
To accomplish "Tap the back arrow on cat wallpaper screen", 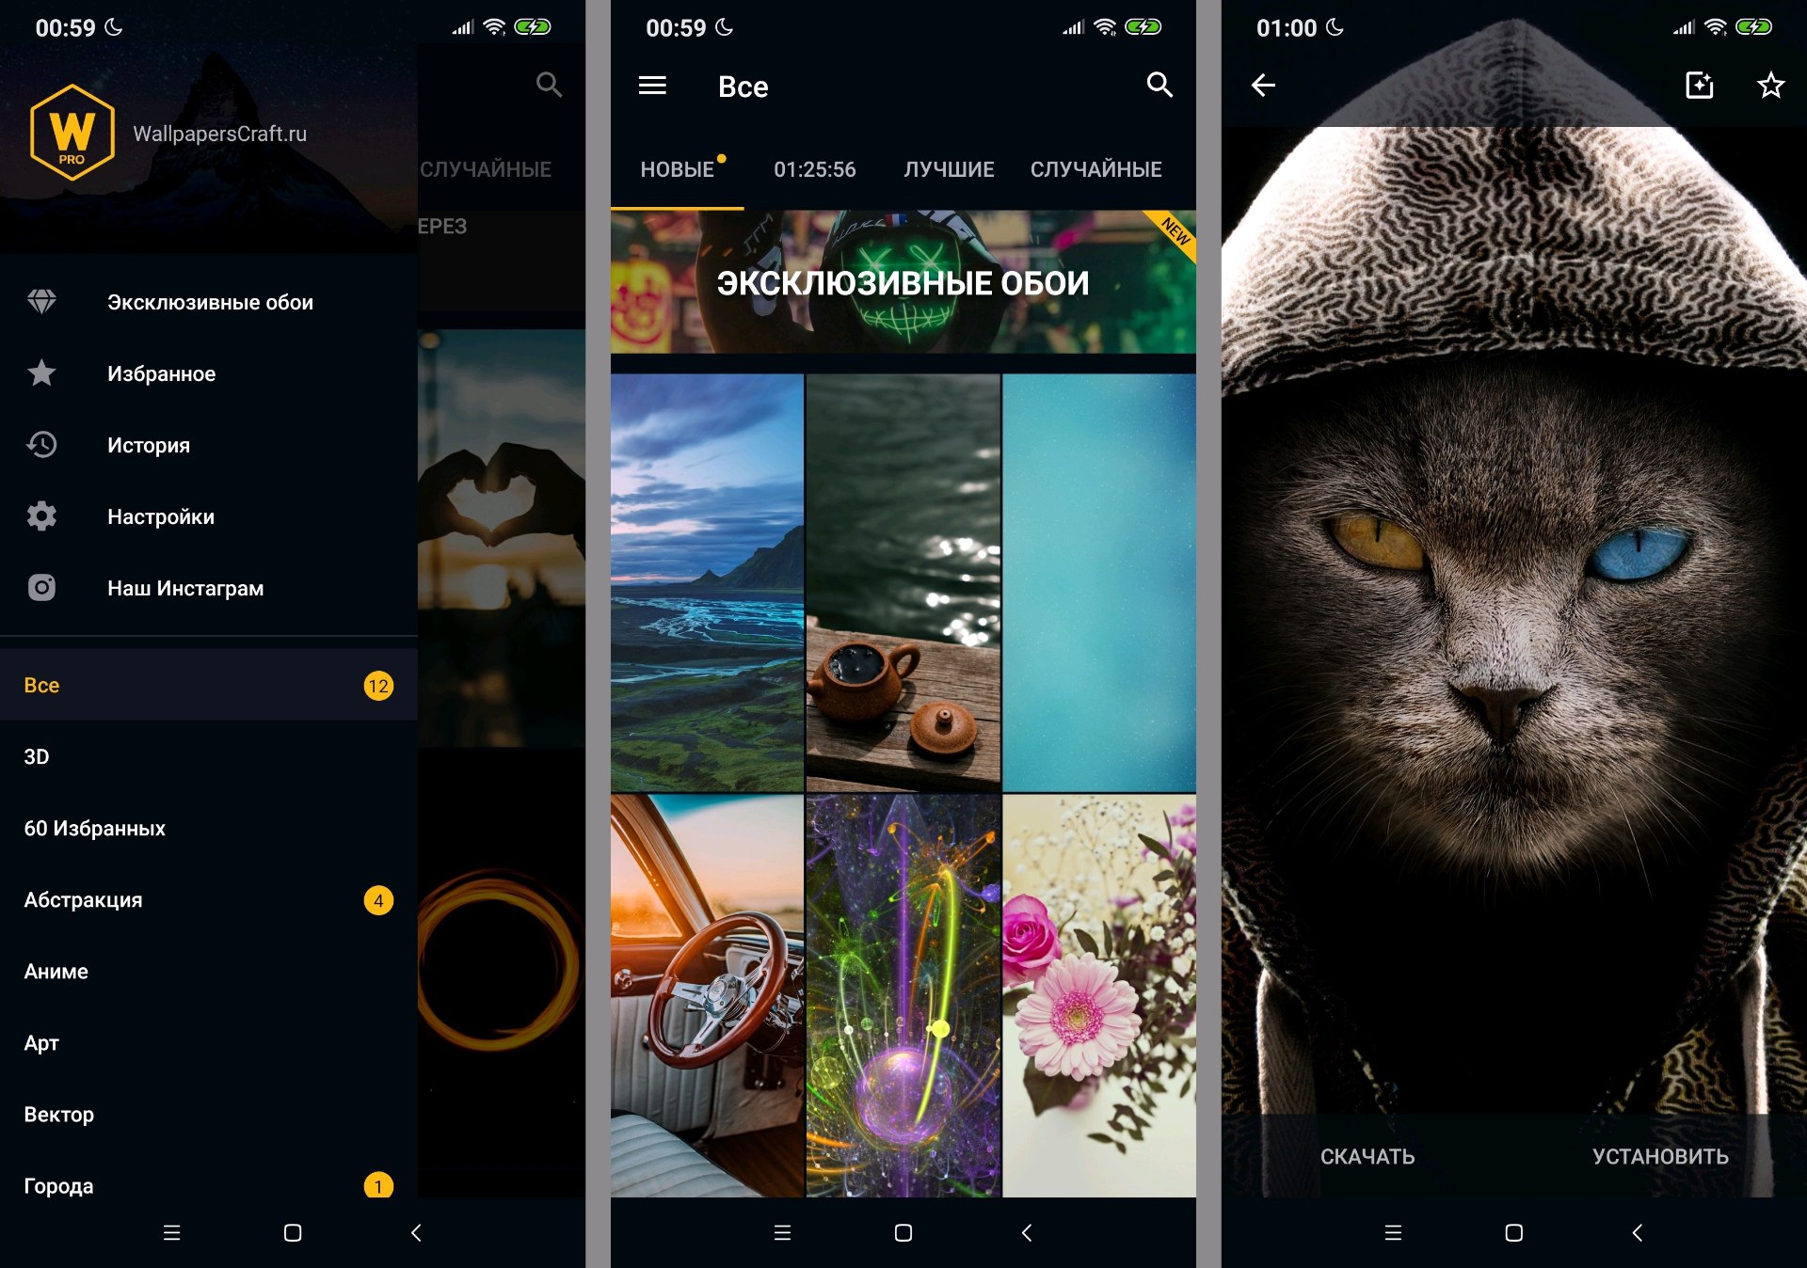I will [x=1263, y=83].
